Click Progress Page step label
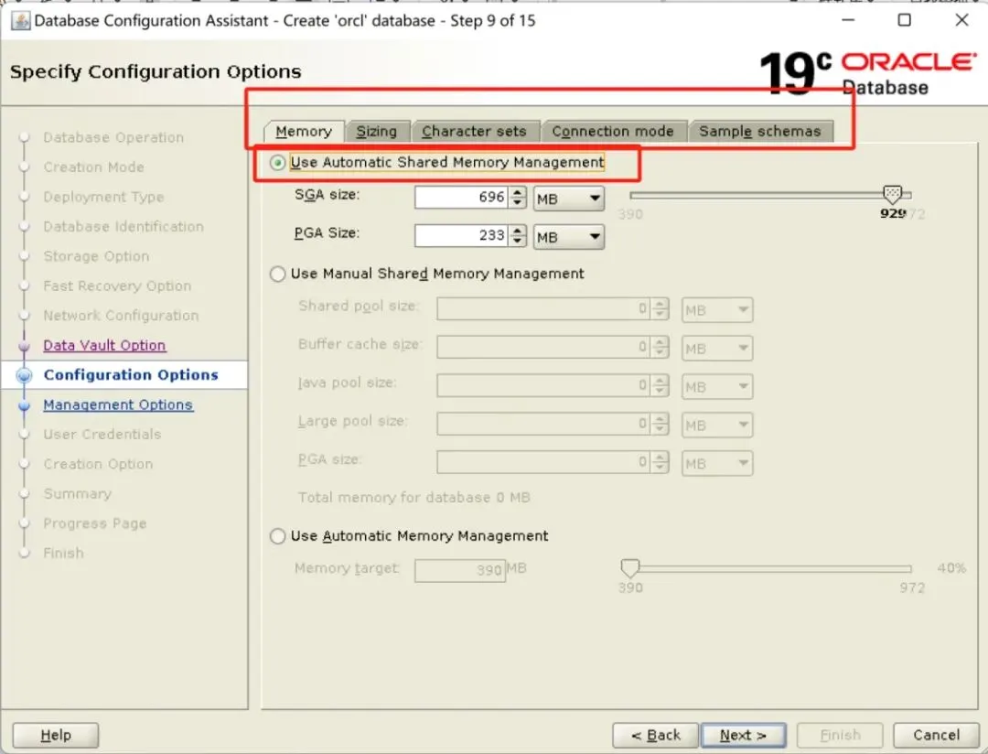The image size is (988, 754). click(94, 523)
